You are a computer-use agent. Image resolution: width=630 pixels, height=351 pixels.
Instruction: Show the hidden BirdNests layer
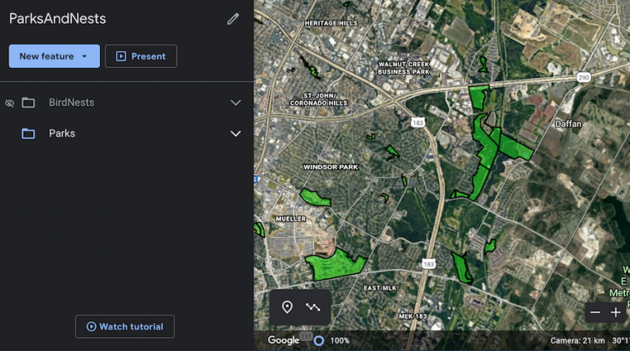10,103
